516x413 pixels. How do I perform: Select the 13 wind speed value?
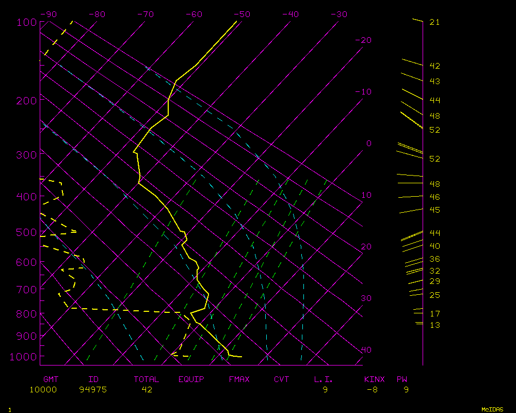pyautogui.click(x=434, y=325)
